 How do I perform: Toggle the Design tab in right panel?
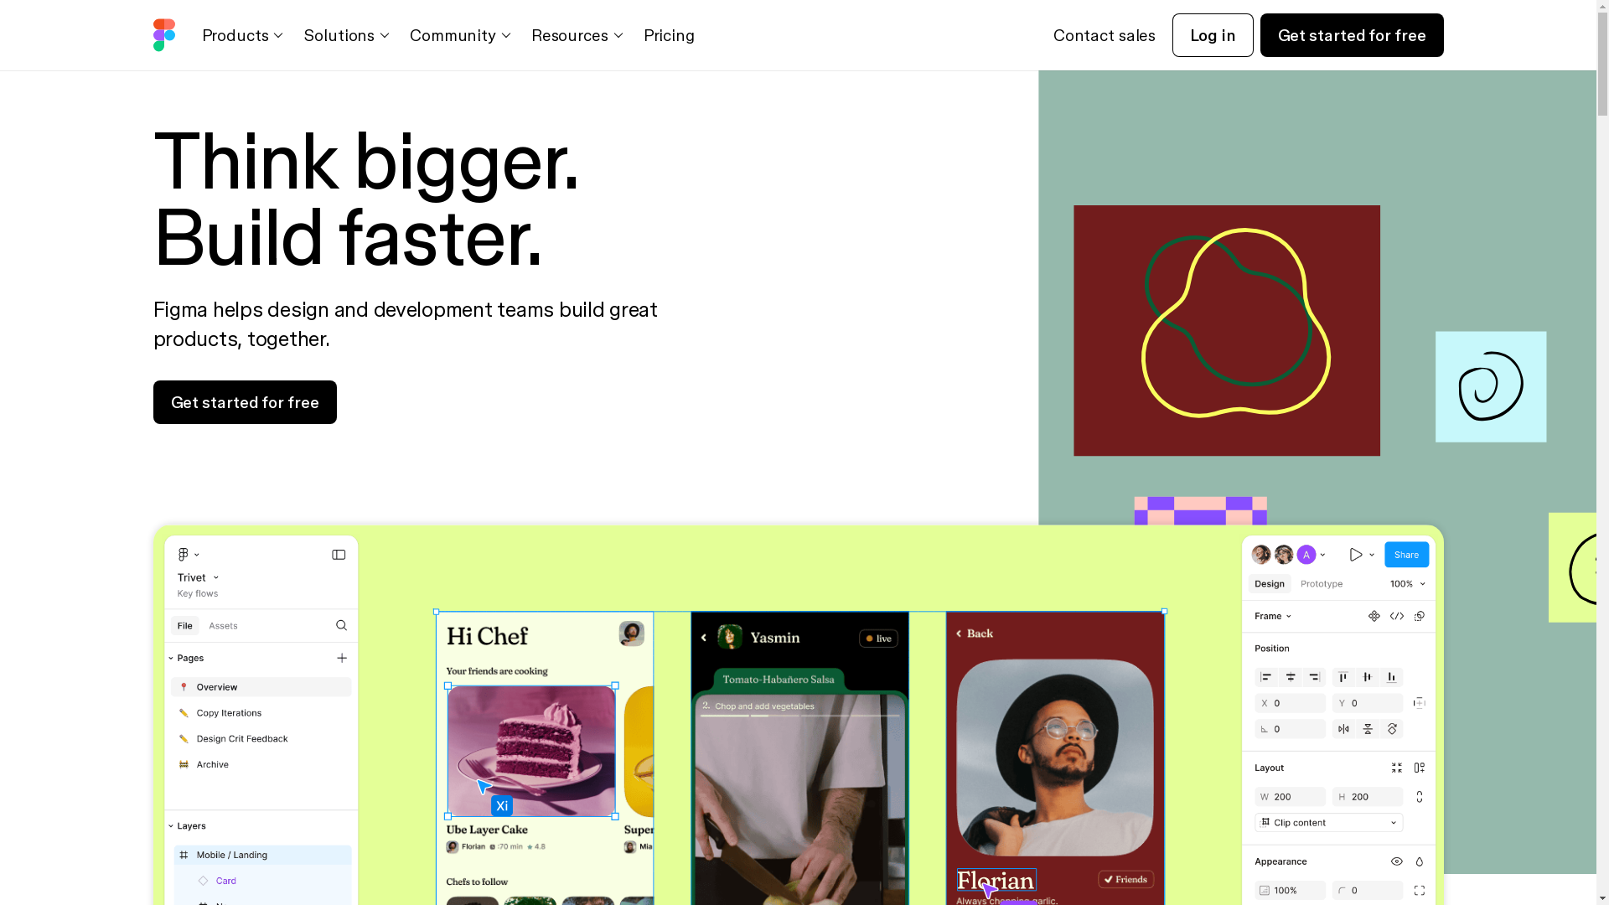click(x=1270, y=583)
